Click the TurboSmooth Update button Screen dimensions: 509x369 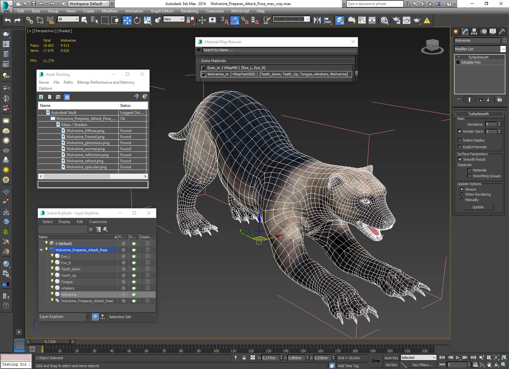(478, 207)
